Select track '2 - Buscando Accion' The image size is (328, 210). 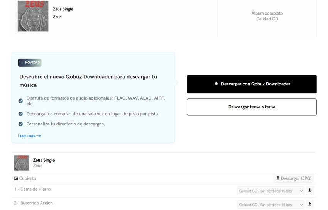[x=34, y=203]
